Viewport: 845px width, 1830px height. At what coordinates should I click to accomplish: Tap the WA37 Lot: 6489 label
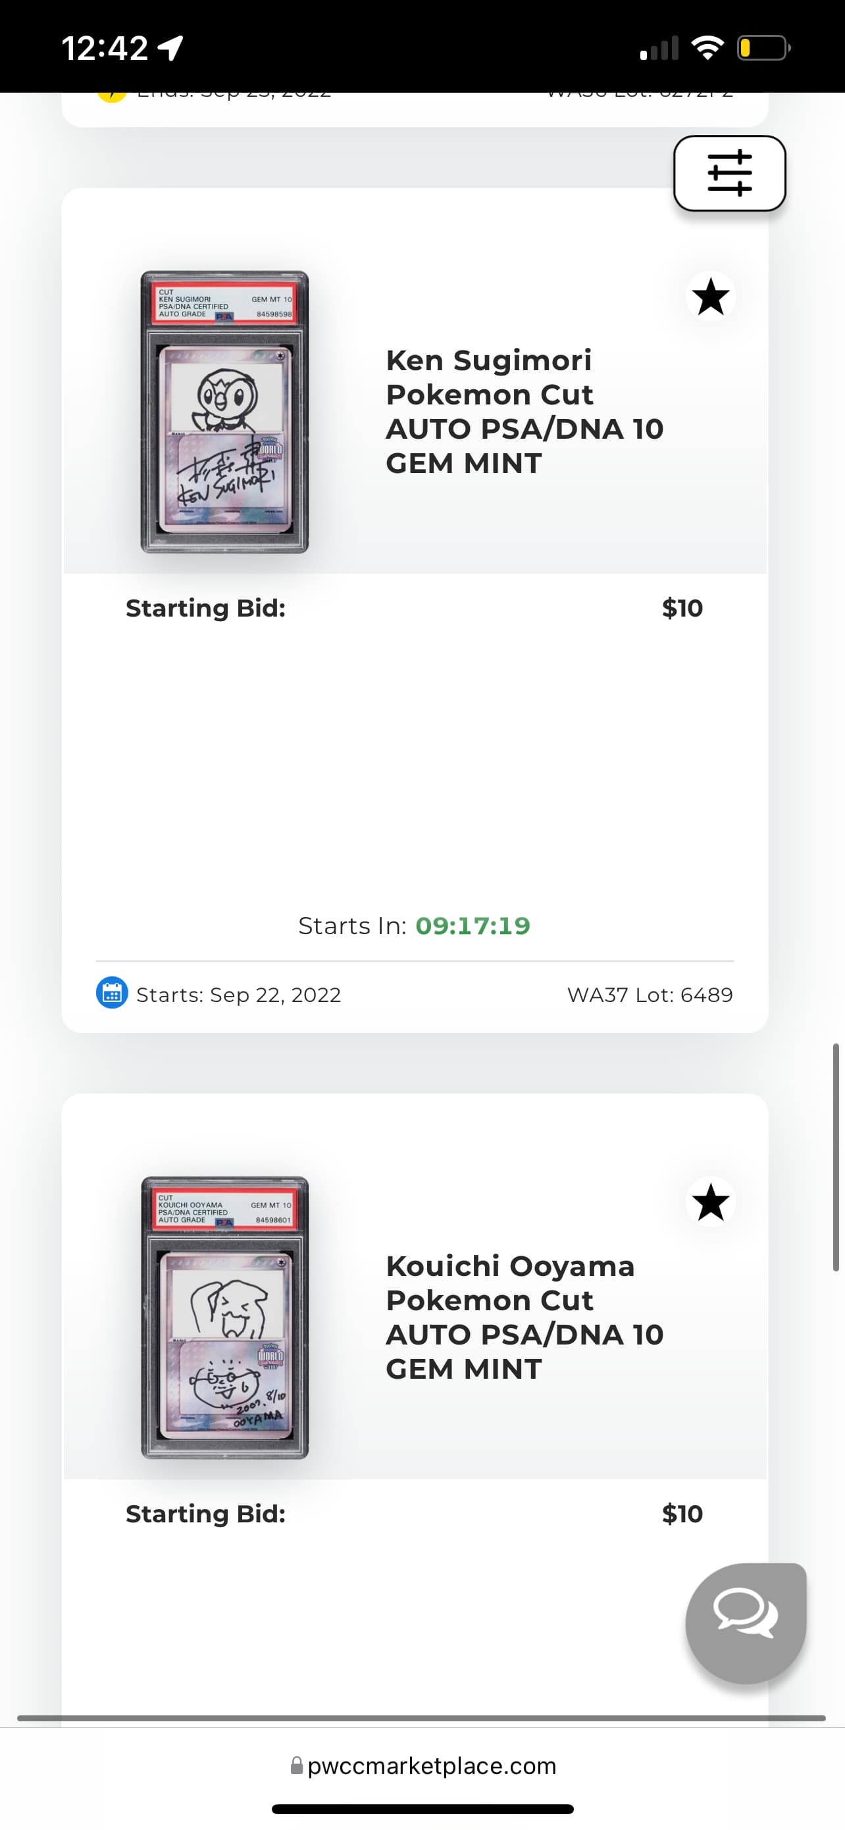[x=649, y=995]
